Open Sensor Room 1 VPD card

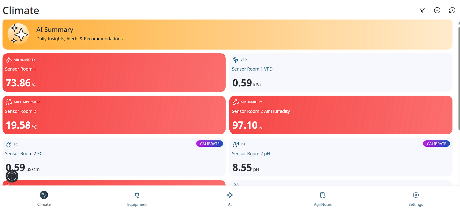coord(341,73)
